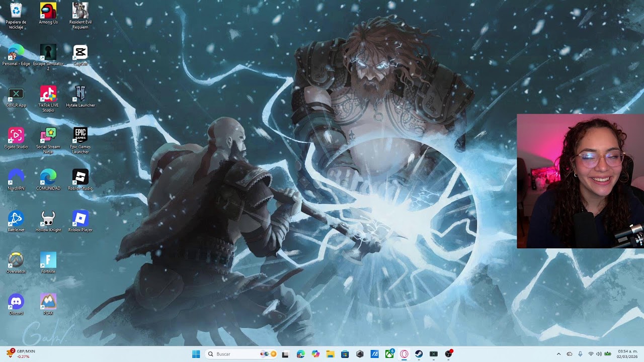This screenshot has width=644, height=362.
Task: Select the Resident Evil Requiem shortcut
Action: pos(80,15)
